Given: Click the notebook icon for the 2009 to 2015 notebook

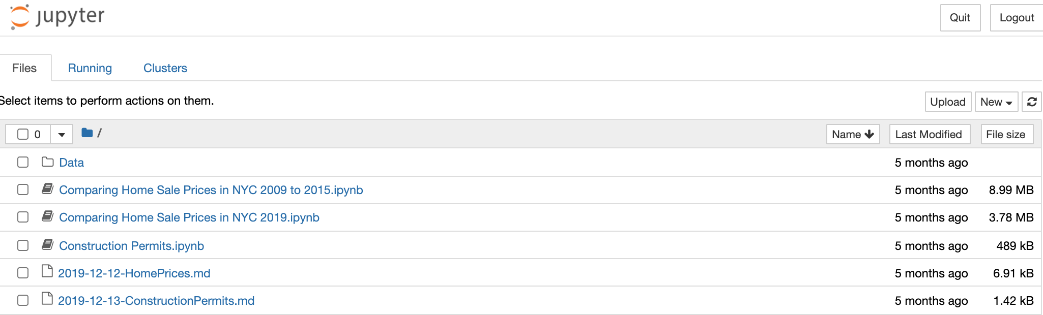Looking at the screenshot, I should [47, 189].
